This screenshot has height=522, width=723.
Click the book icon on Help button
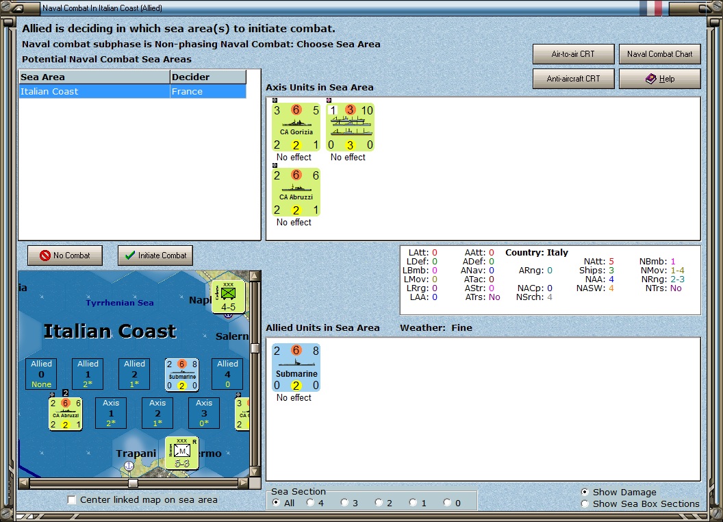[x=650, y=79]
